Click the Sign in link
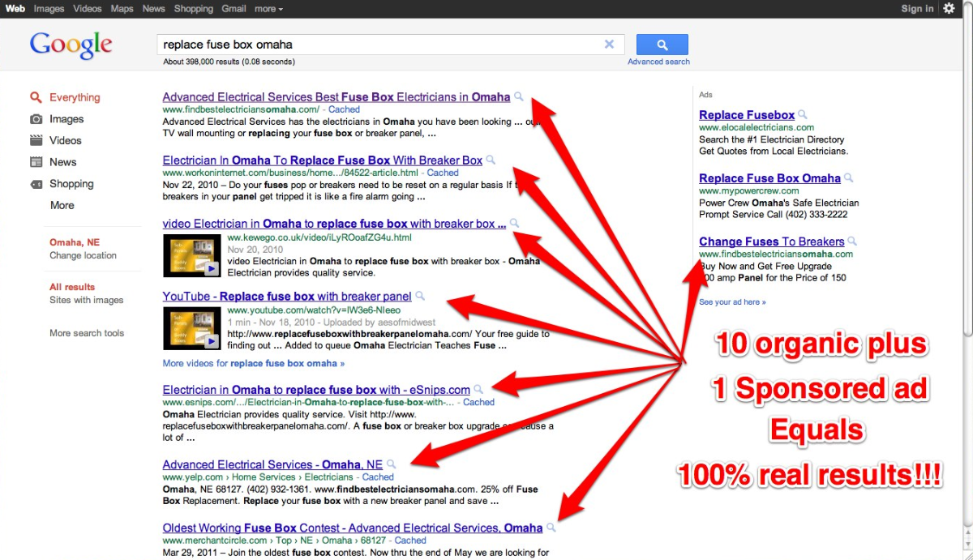973x560 pixels. 917,9
